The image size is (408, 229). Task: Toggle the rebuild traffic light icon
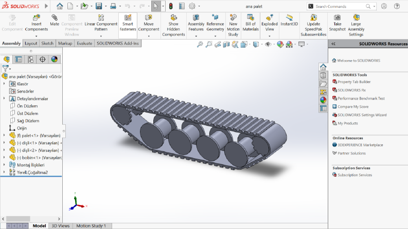tap(171, 6)
